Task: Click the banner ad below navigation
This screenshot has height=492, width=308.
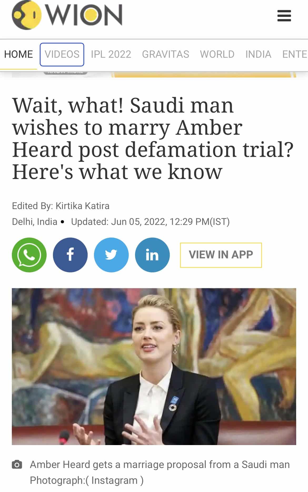Action: [154, 74]
